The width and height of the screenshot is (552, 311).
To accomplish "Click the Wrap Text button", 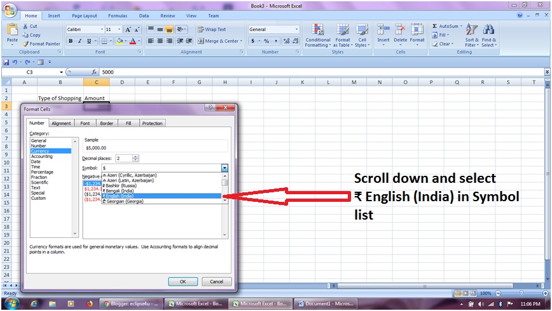I will coord(212,30).
